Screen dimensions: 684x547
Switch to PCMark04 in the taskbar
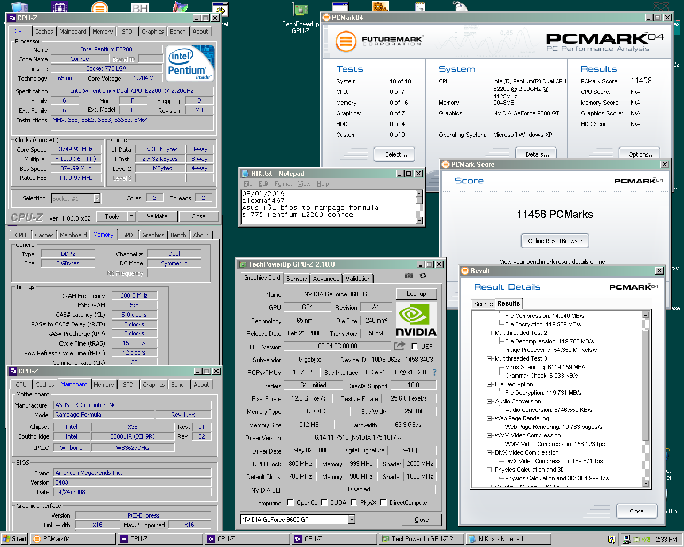[73, 539]
